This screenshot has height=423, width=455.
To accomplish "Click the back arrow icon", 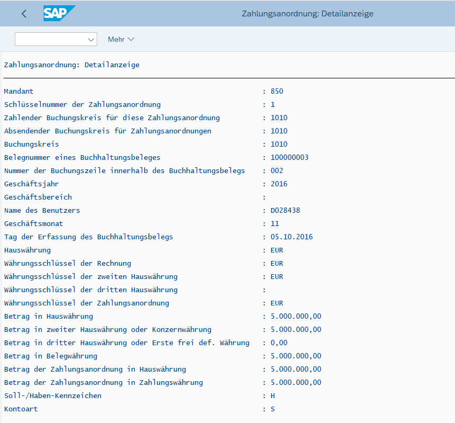I will tap(24, 14).
